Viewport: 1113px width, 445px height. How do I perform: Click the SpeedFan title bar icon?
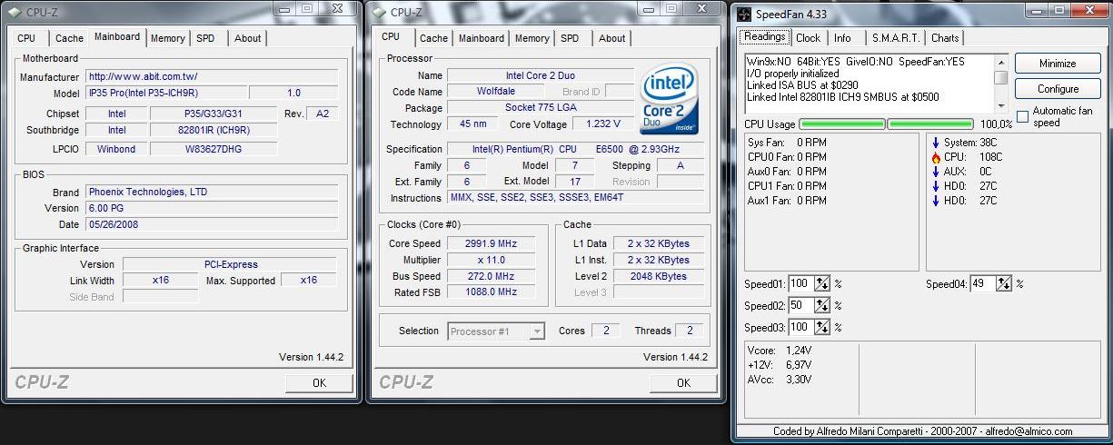click(x=745, y=15)
